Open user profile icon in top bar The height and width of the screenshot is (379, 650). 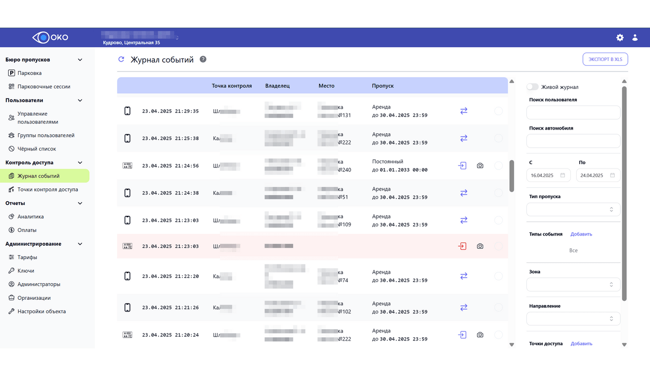[635, 37]
